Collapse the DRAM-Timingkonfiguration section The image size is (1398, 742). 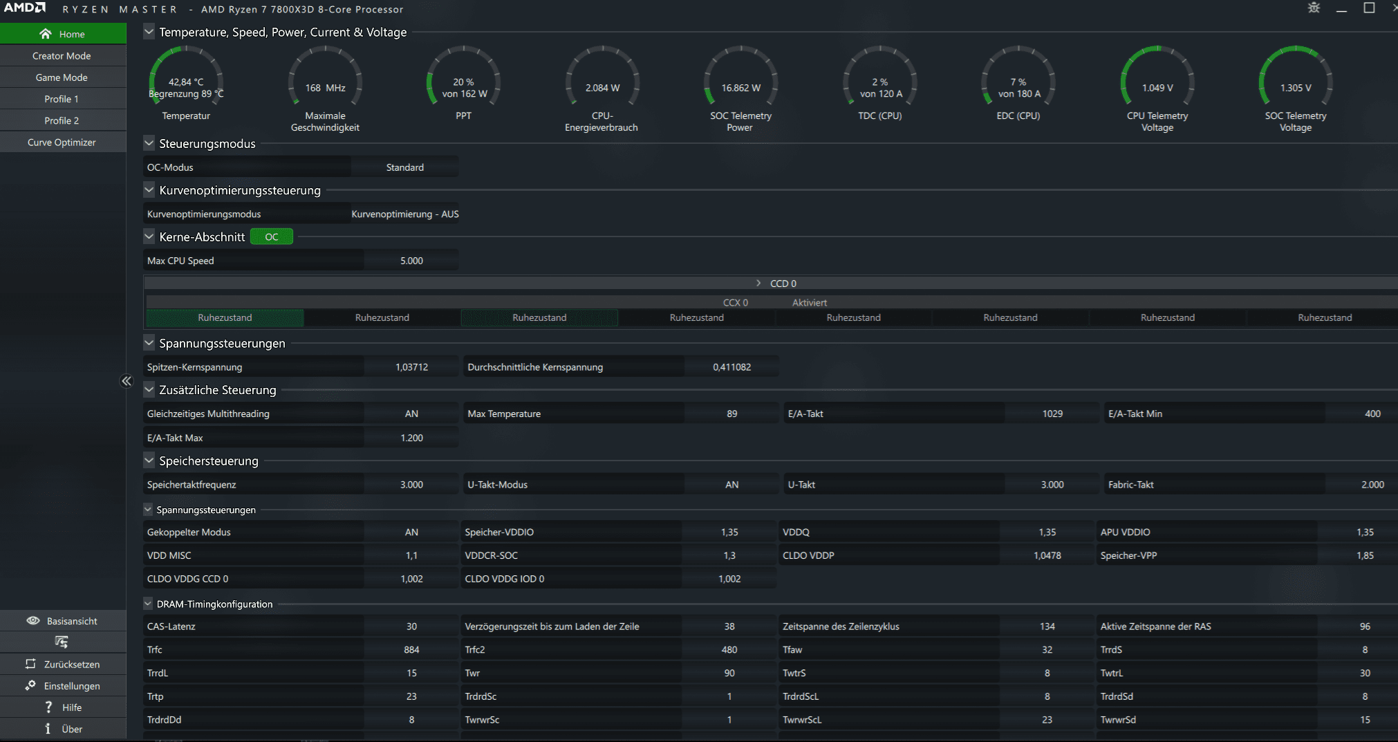pyautogui.click(x=148, y=604)
